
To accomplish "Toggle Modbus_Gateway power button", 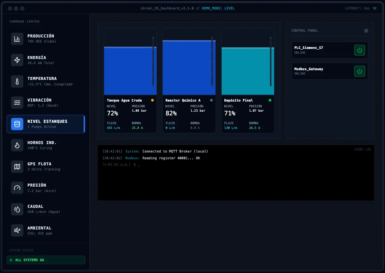I will [360, 71].
